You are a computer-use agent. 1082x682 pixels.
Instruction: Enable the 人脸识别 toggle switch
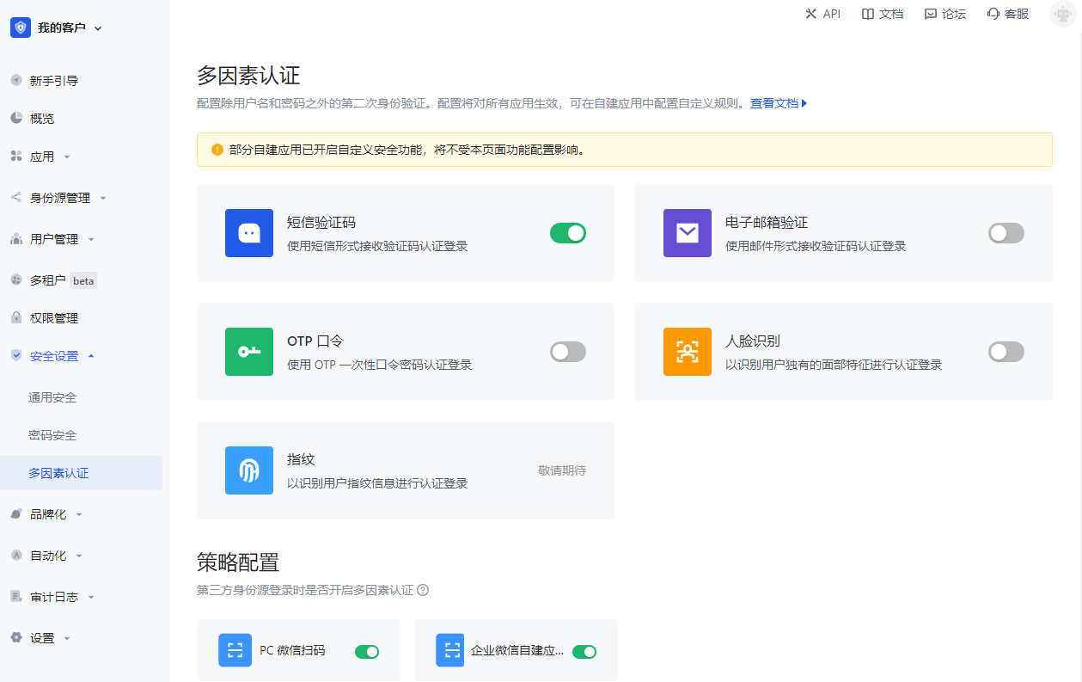pos(1006,352)
